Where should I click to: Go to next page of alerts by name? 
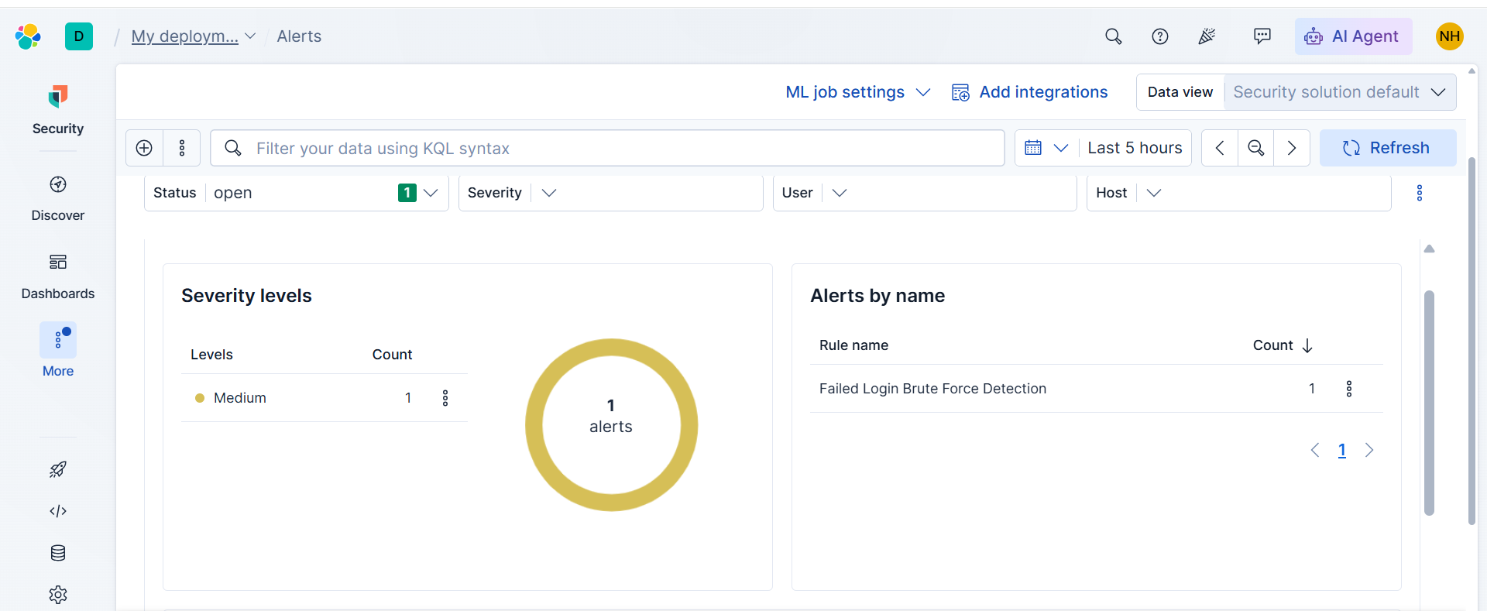point(1369,450)
